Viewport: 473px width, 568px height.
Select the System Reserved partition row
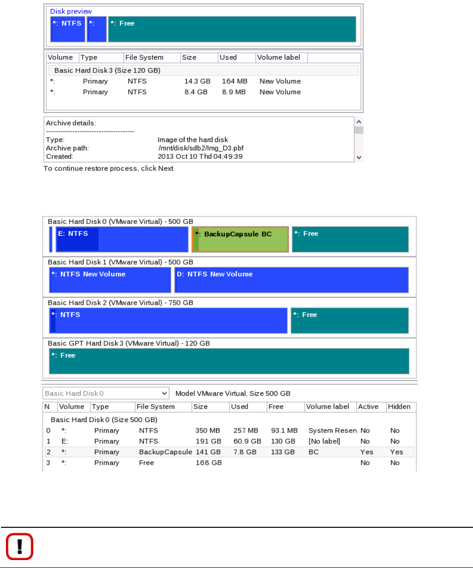(x=229, y=430)
